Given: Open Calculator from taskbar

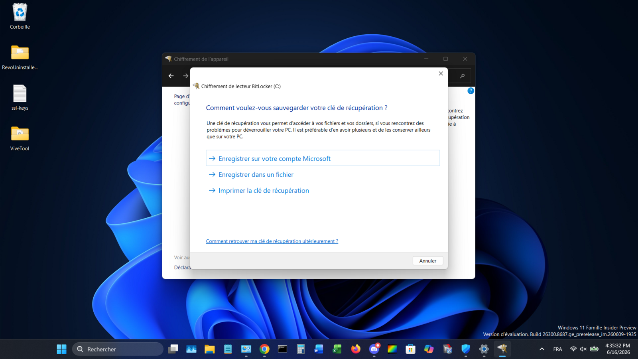Looking at the screenshot, I should (301, 349).
